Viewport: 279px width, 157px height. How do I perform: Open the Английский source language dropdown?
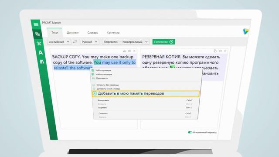(59, 42)
